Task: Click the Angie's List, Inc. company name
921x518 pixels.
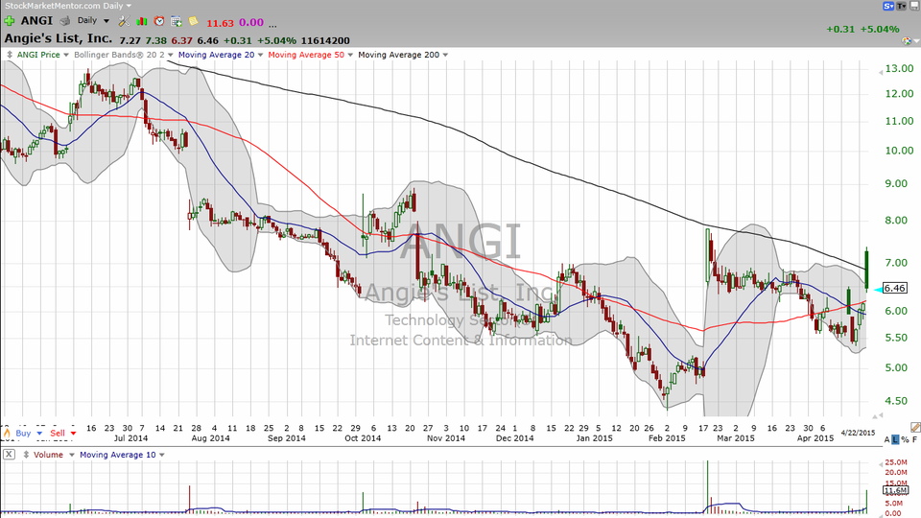Action: point(59,38)
